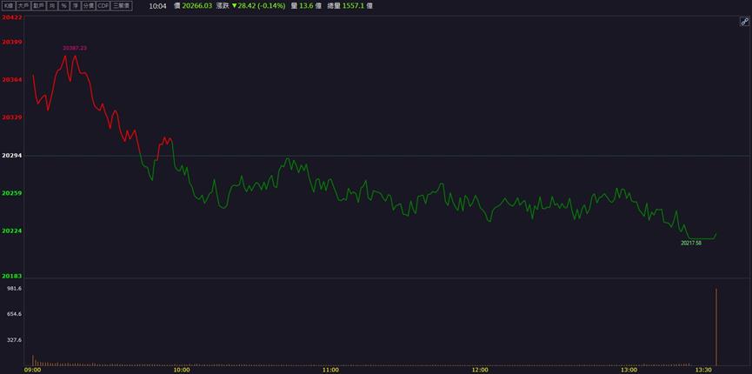Select the 散戶 toolbar button
This screenshot has height=374, width=752.
coord(38,6)
